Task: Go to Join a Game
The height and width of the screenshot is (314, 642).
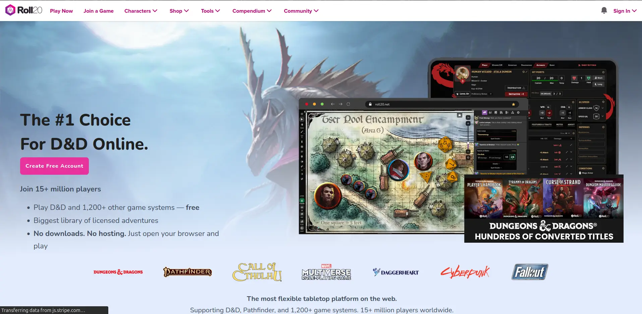Action: [99, 11]
